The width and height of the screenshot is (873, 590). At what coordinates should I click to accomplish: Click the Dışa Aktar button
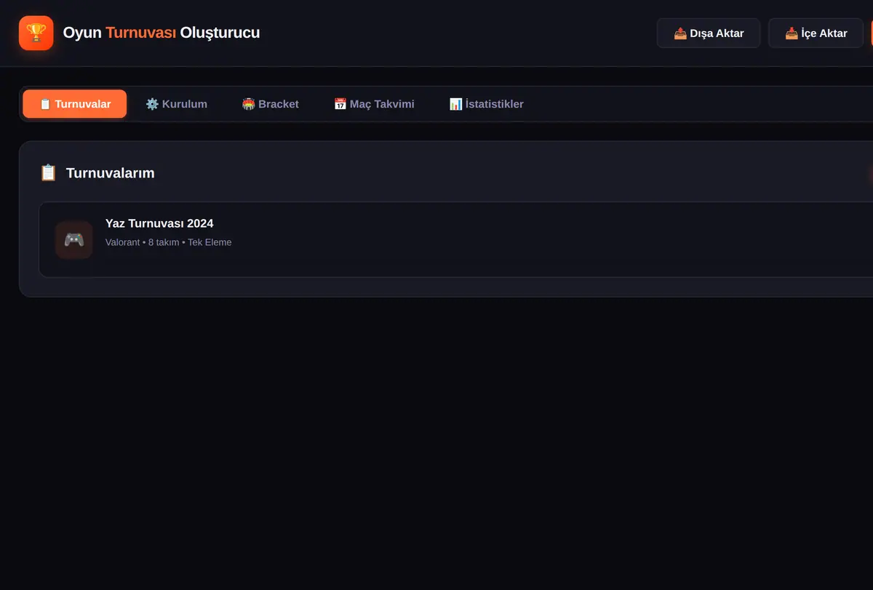pyautogui.click(x=709, y=33)
